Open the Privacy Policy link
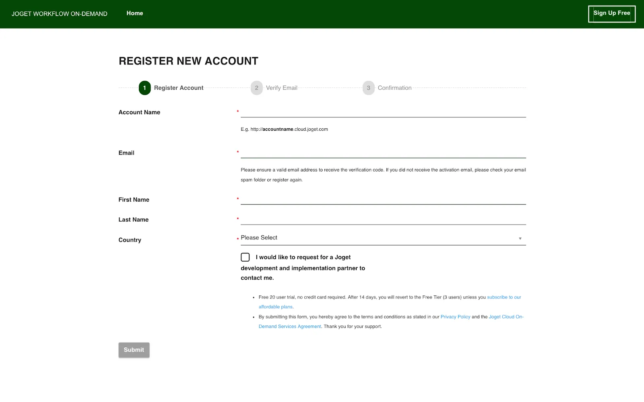Viewport: 644px width, 402px height. 455,317
